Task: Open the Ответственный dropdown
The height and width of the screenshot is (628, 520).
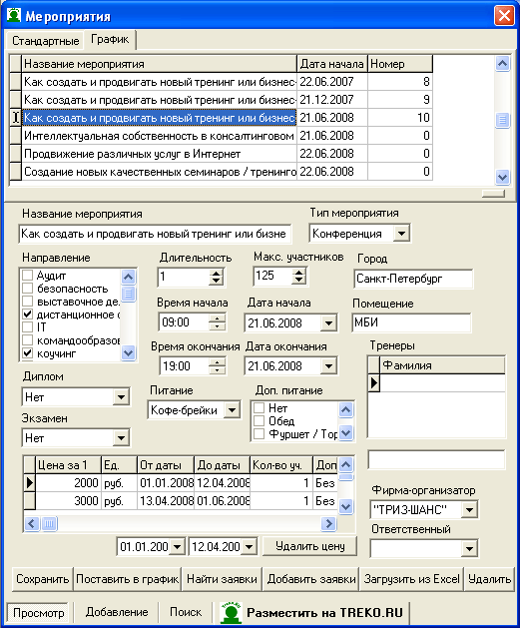Action: [x=469, y=548]
